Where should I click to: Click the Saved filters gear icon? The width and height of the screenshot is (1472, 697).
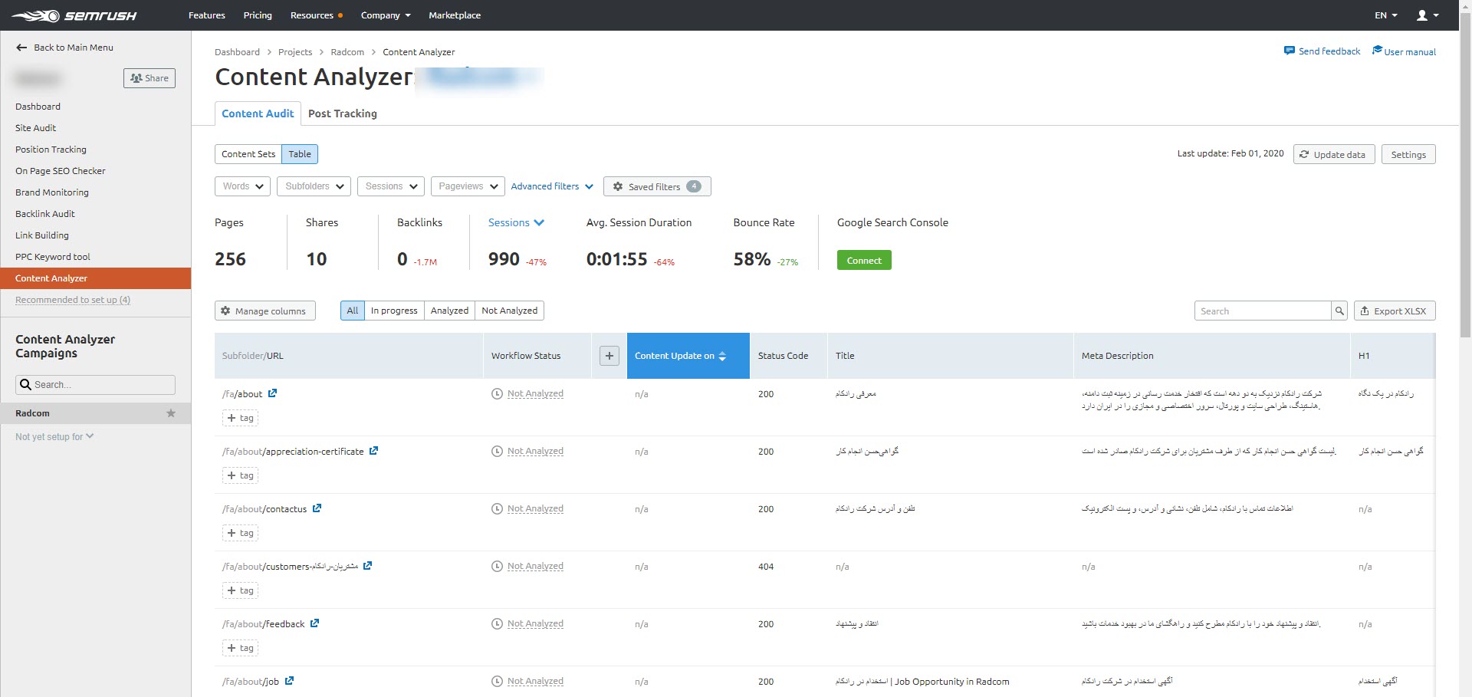coord(619,186)
